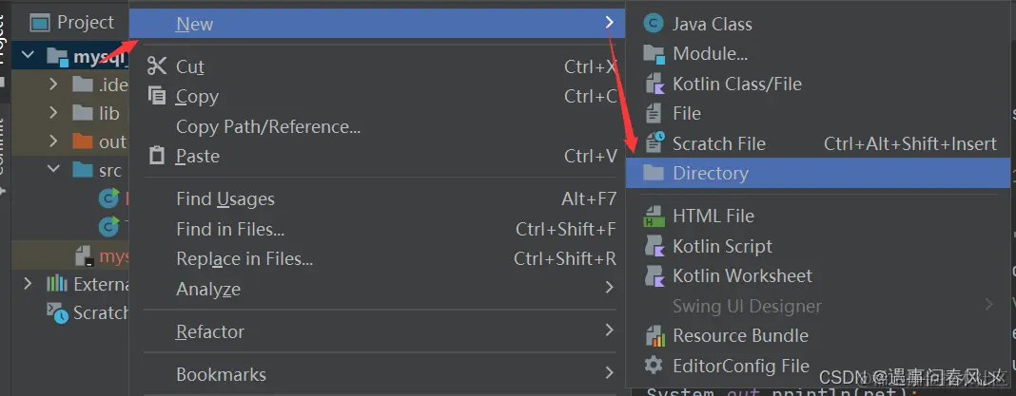Select Directory in New submenu

coord(818,173)
